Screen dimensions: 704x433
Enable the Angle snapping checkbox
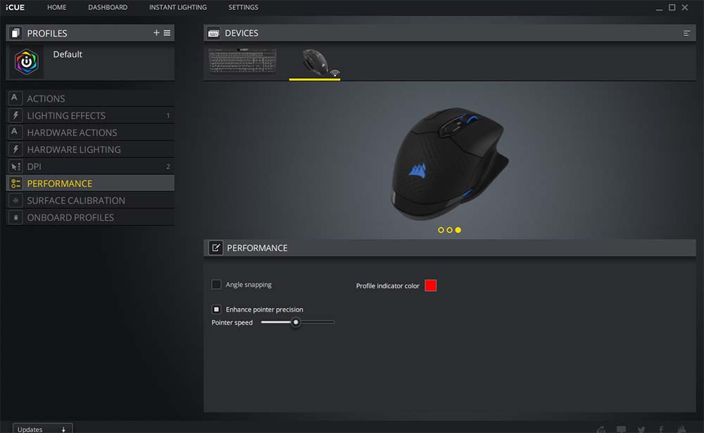pos(217,285)
